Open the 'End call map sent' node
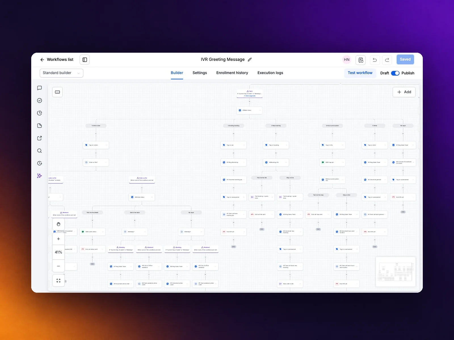Image resolution: width=454 pixels, height=340 pixels. (x=318, y=214)
